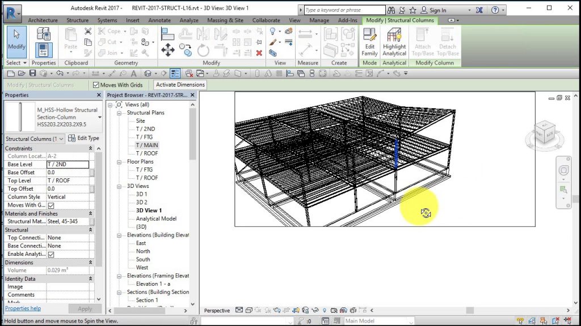Toggle Moves With Grids checkbox in options bar

(x=96, y=85)
